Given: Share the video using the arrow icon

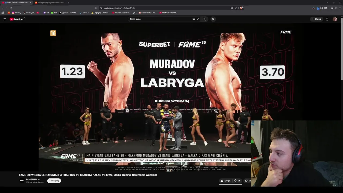Looking at the screenshot, I should coord(246,181).
